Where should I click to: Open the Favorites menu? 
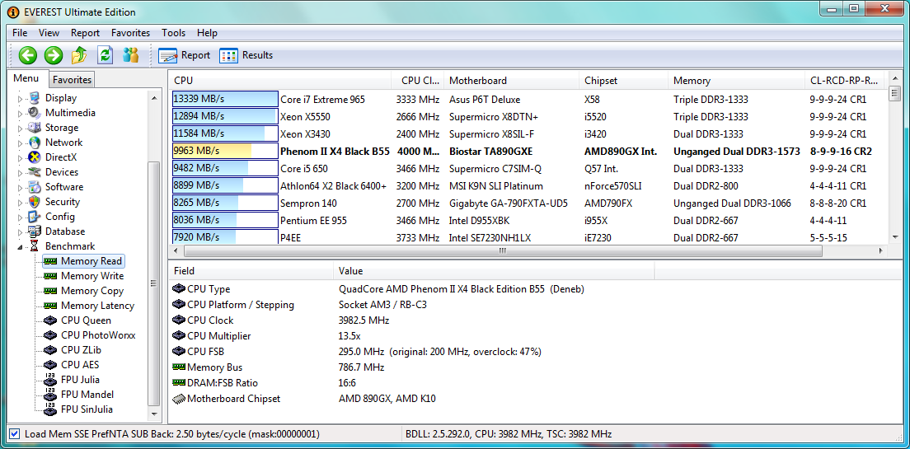click(x=130, y=33)
